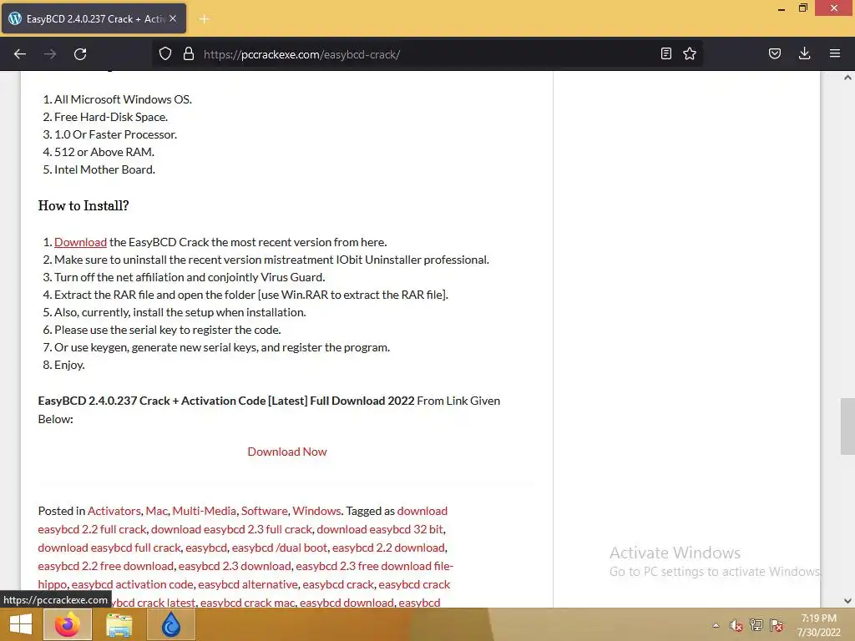This screenshot has width=855, height=641.
Task: Open the tracking protection shield icon
Action: coord(165,54)
